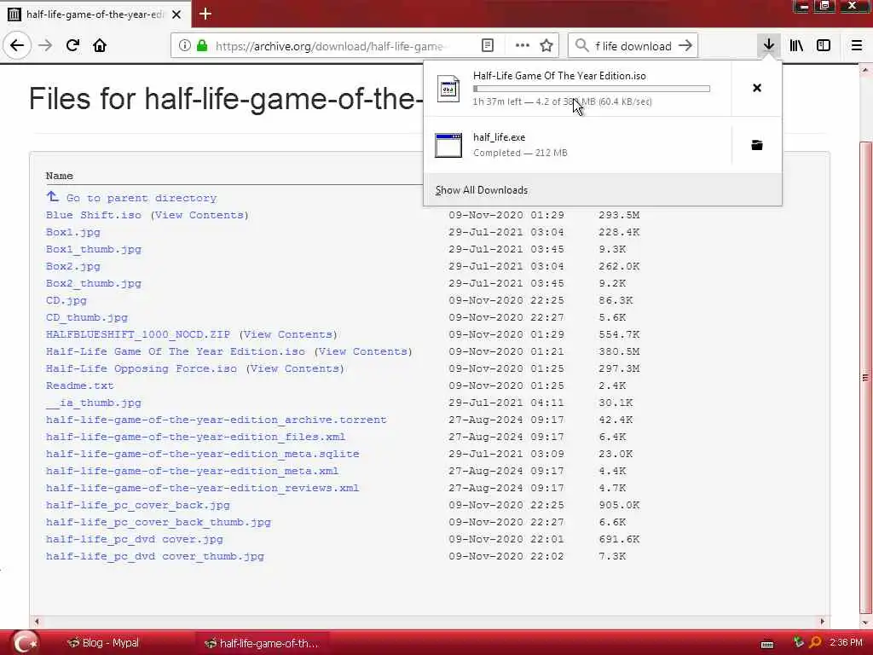Cancel the Half-Life ISO download

pos(757,88)
